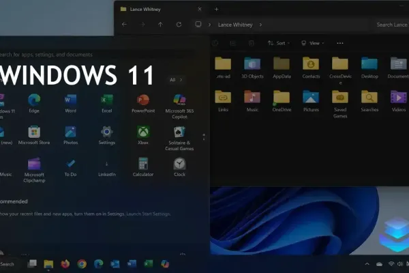Launch Firefox from the taskbar
Image resolution: width=409 pixels, height=273 pixels.
(65, 264)
